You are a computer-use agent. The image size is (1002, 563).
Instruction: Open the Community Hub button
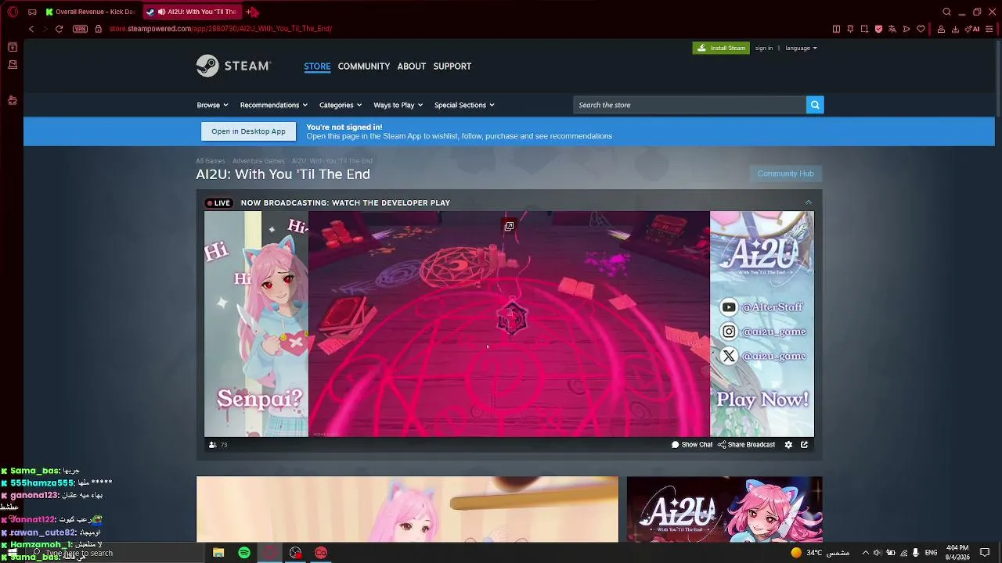(785, 174)
